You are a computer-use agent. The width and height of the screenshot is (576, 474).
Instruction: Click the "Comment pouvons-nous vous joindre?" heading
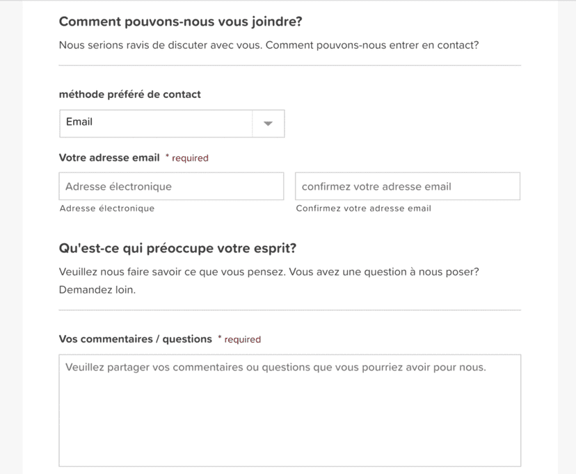180,22
